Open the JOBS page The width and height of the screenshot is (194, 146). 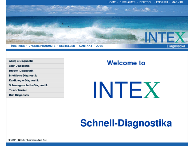100,46
